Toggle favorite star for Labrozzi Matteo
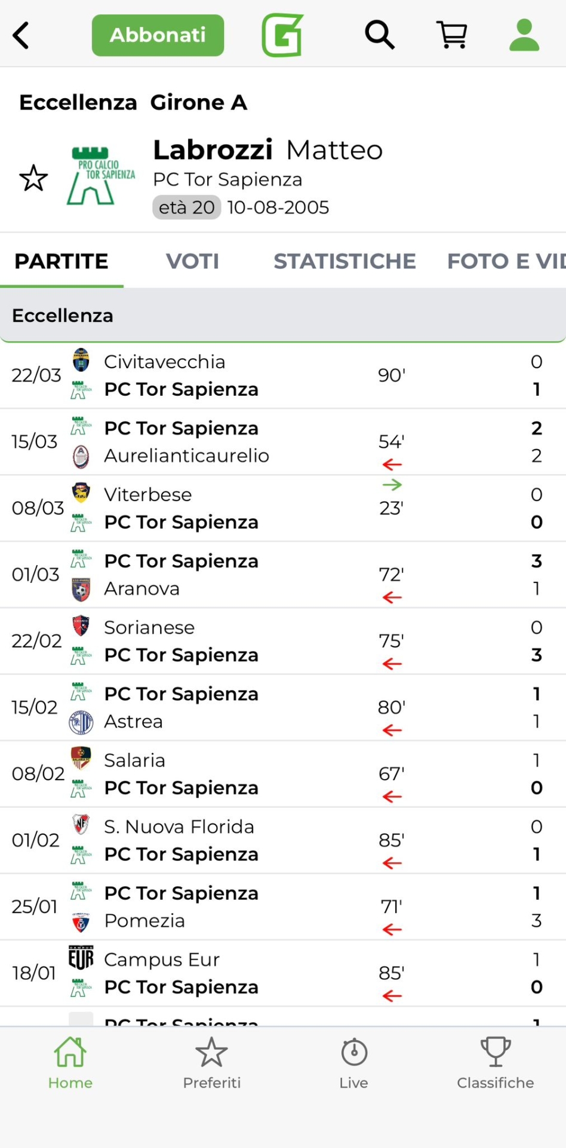The width and height of the screenshot is (566, 1148). (x=33, y=178)
